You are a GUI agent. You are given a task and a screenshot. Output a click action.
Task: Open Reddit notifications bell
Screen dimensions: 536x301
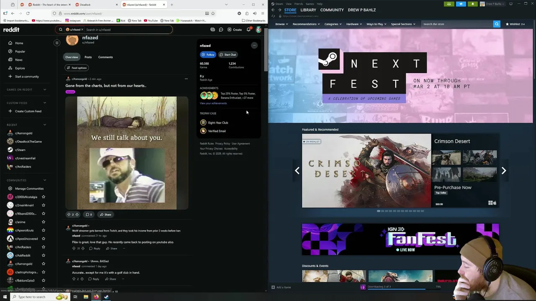click(x=248, y=30)
